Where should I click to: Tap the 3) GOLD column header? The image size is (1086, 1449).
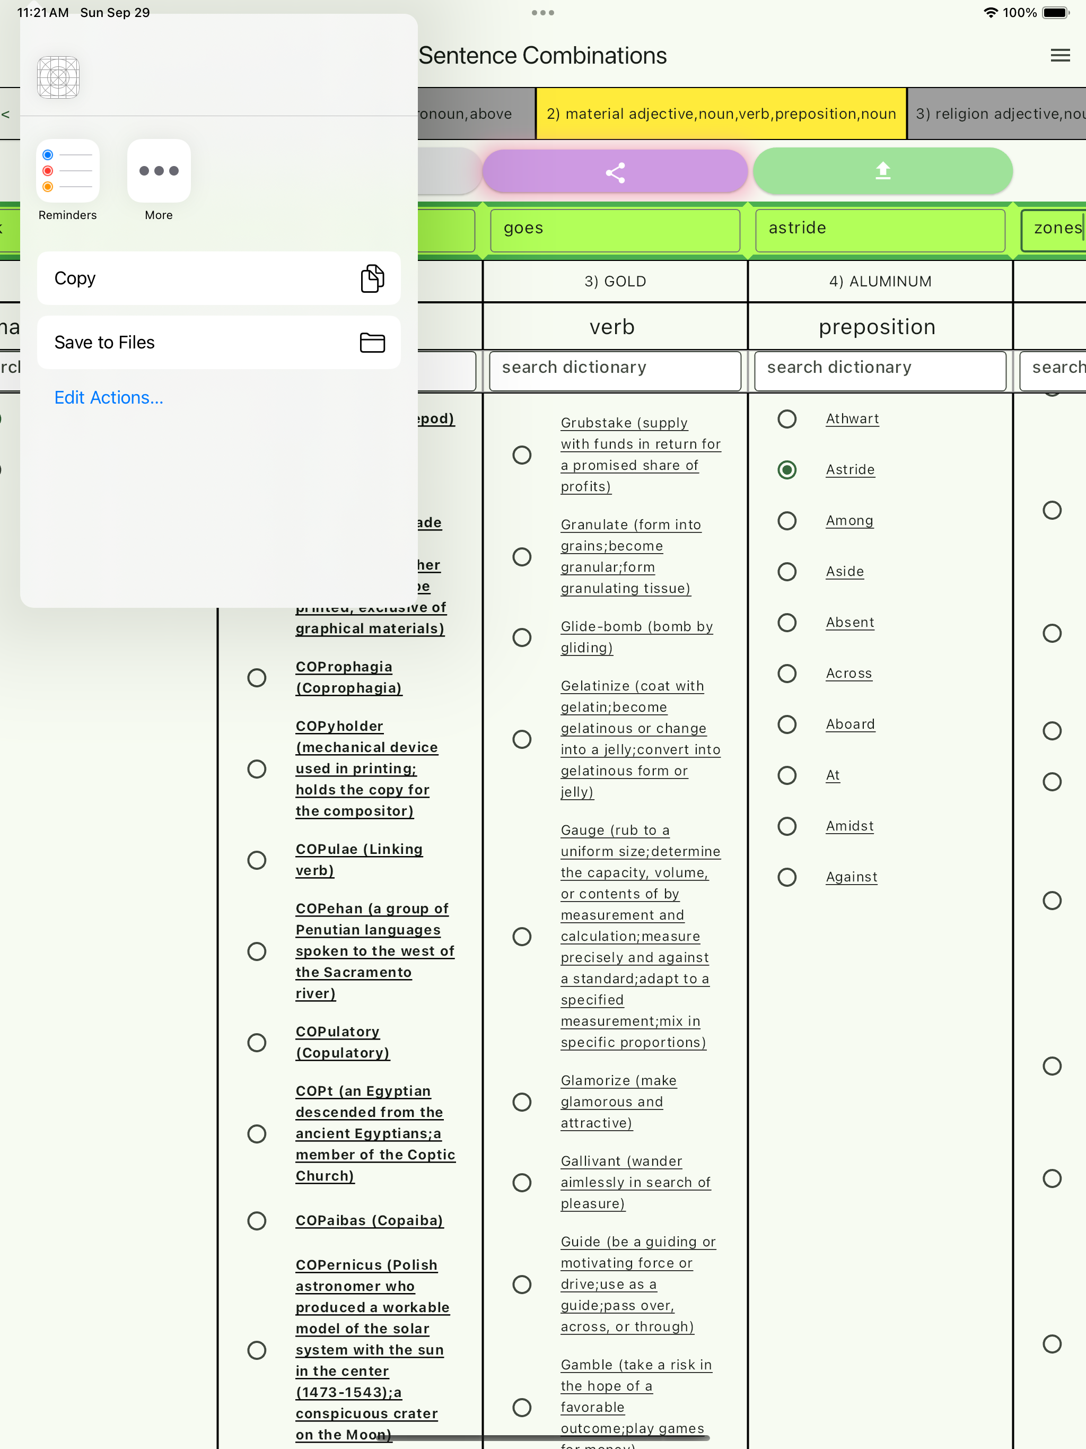pyautogui.click(x=615, y=281)
